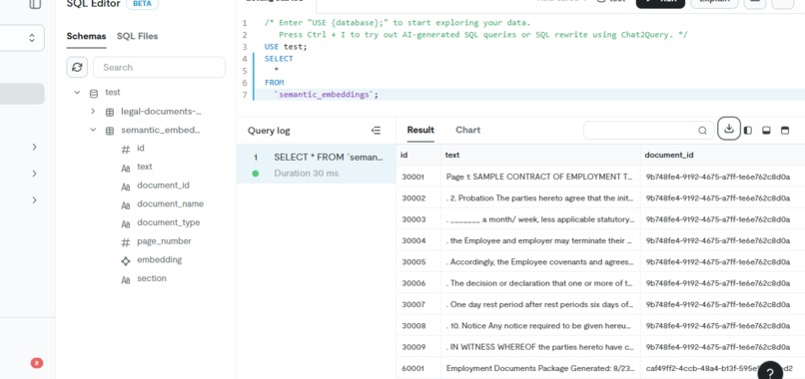Click the number-type icon beside id column
Viewport: 805px width, 379px height.
click(125, 150)
